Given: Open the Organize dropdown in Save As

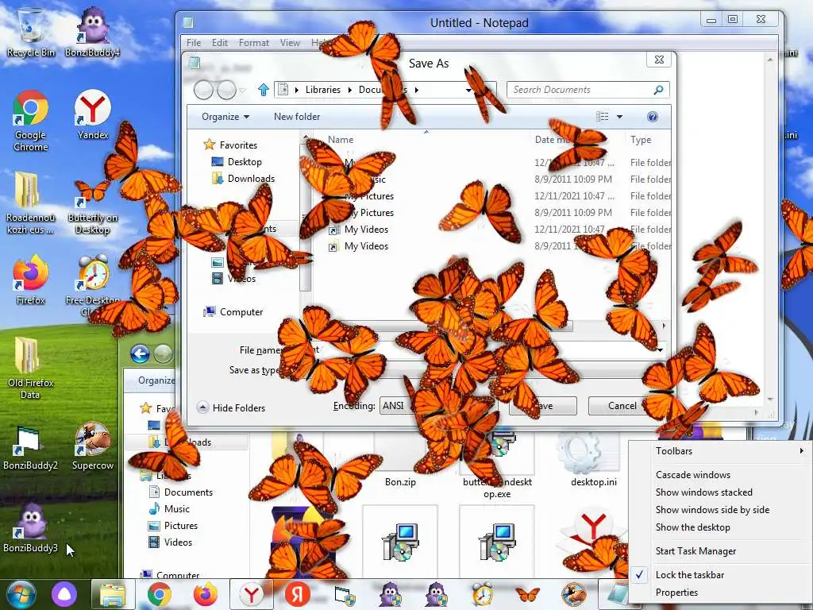Looking at the screenshot, I should [x=225, y=117].
